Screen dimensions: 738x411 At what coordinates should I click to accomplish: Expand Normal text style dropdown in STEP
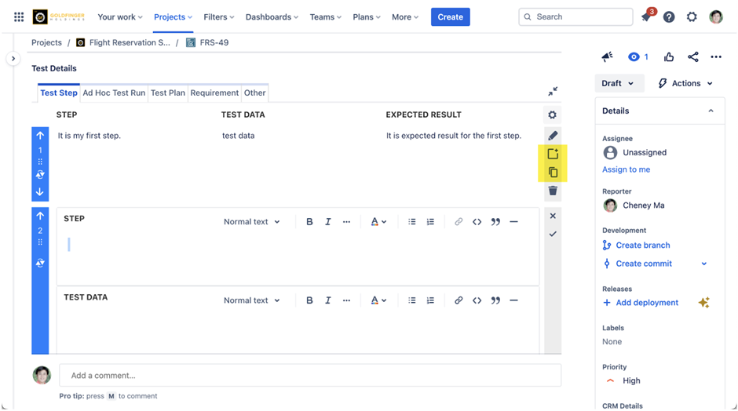pos(251,222)
